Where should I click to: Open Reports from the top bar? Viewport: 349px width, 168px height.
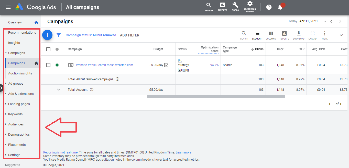[222, 7]
